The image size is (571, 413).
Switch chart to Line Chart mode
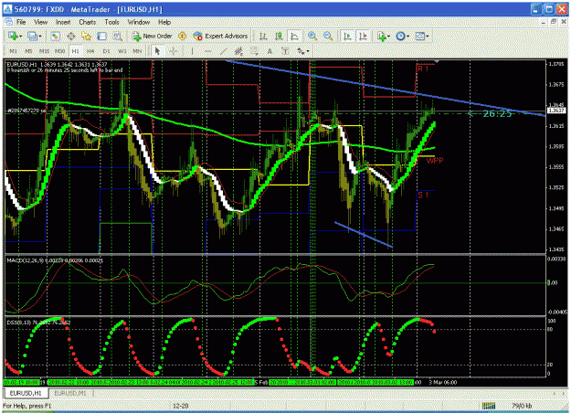tap(294, 36)
